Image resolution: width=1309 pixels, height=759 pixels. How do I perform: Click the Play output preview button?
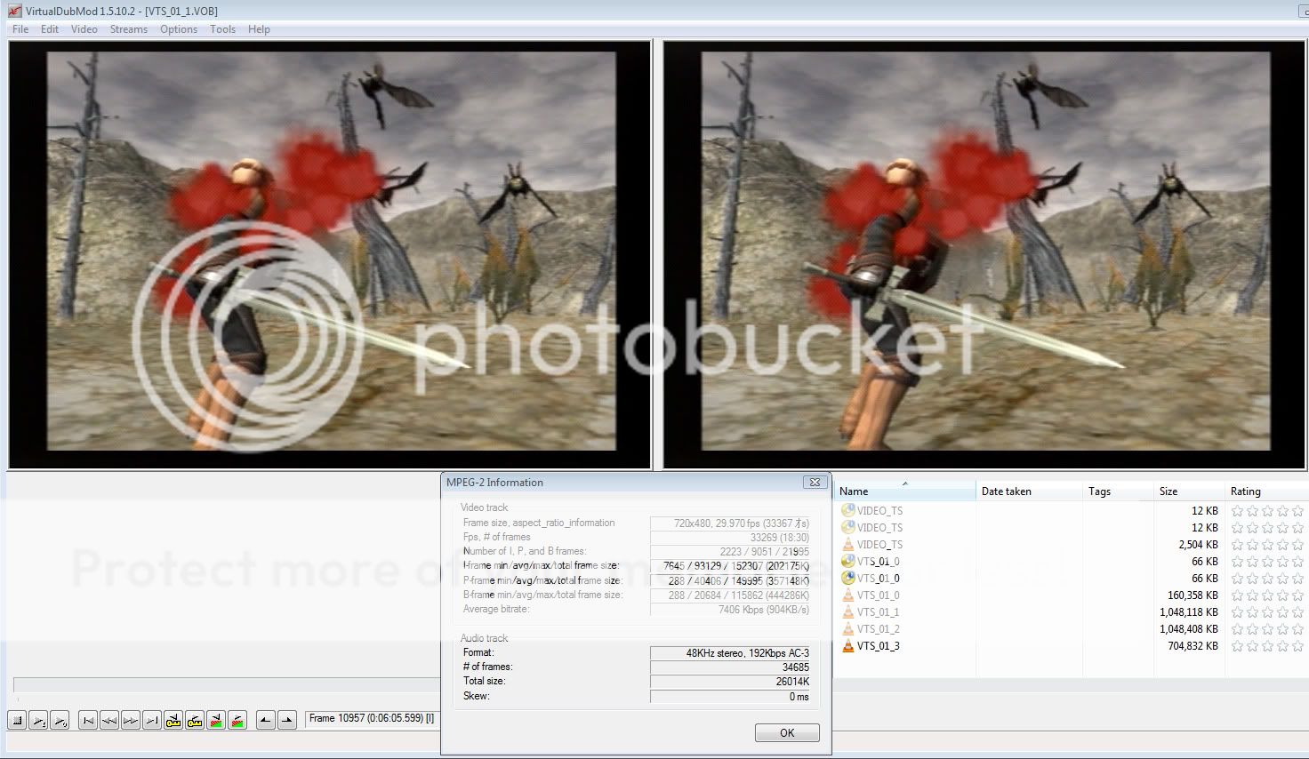tap(60, 721)
